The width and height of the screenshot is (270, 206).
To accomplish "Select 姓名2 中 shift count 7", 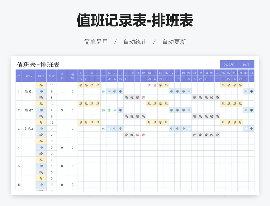I will click(x=52, y=110).
